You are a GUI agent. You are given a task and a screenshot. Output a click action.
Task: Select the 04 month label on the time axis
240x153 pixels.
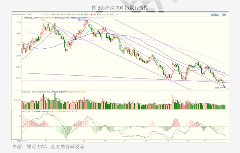(67, 141)
